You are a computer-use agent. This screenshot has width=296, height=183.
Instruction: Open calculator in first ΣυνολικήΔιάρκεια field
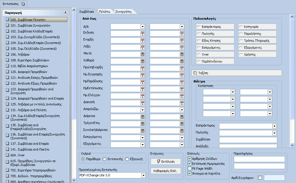coord(143,131)
